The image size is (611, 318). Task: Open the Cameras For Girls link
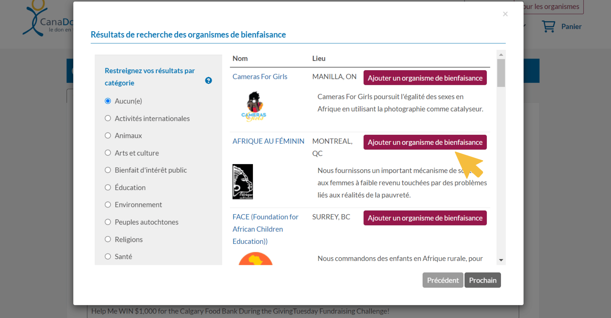point(260,77)
